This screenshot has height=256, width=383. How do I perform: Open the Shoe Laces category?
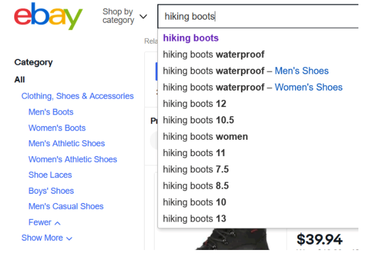click(50, 175)
